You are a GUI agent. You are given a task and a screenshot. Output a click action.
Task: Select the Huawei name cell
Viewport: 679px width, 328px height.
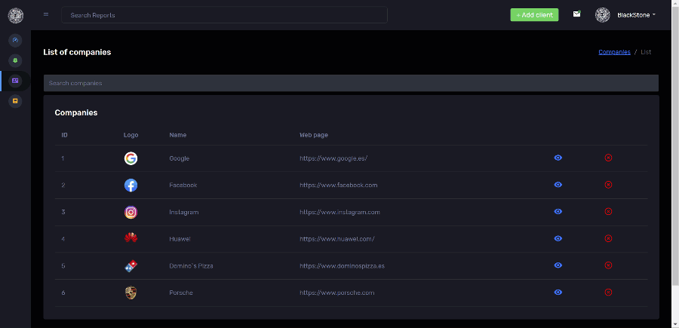coord(180,239)
